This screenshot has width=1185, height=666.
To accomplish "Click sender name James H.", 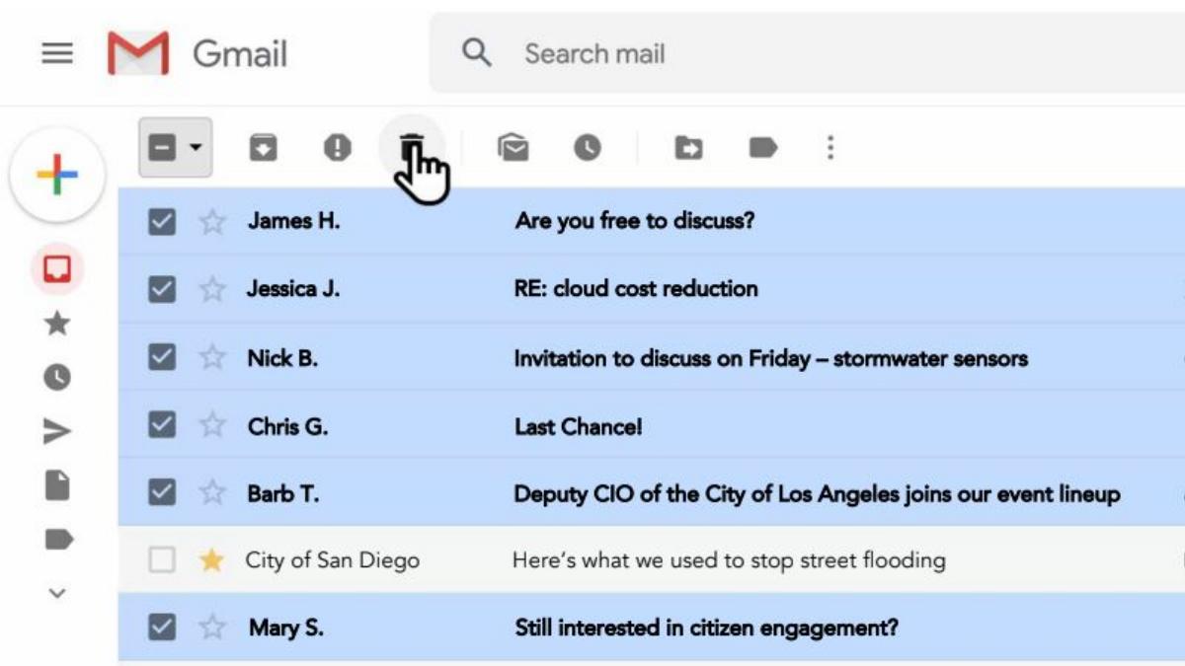I will [x=293, y=221].
